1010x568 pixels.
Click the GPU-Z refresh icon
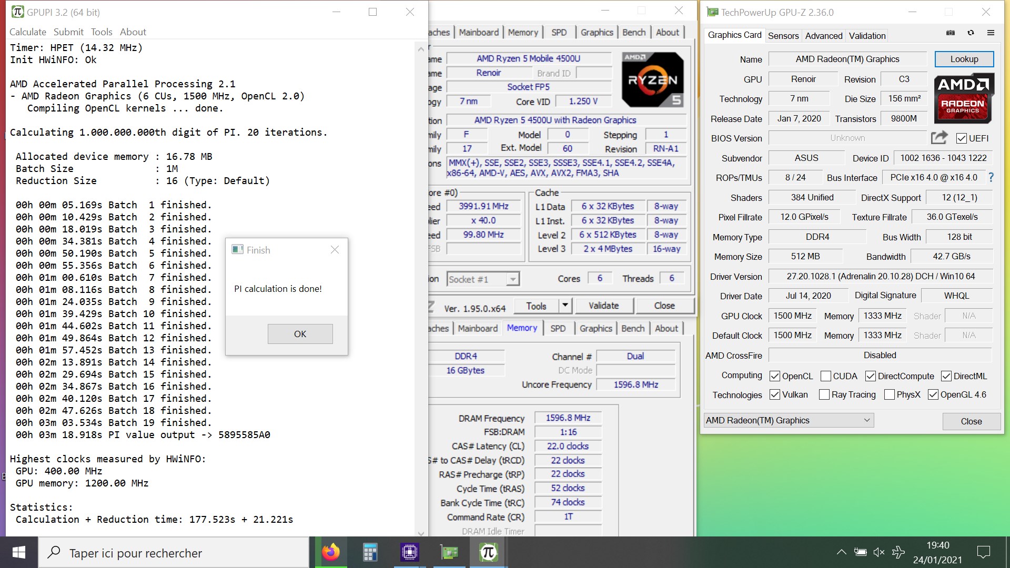coord(971,33)
